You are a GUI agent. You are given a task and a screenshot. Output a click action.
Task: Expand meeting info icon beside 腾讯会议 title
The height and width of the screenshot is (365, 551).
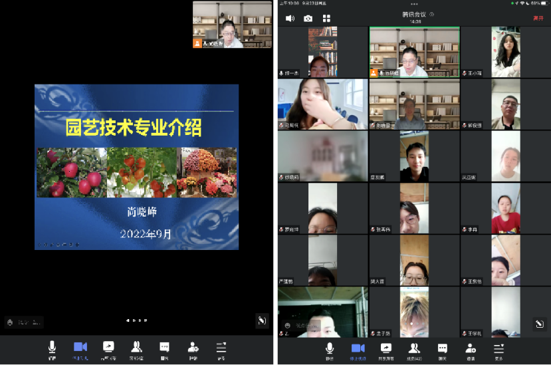click(431, 14)
